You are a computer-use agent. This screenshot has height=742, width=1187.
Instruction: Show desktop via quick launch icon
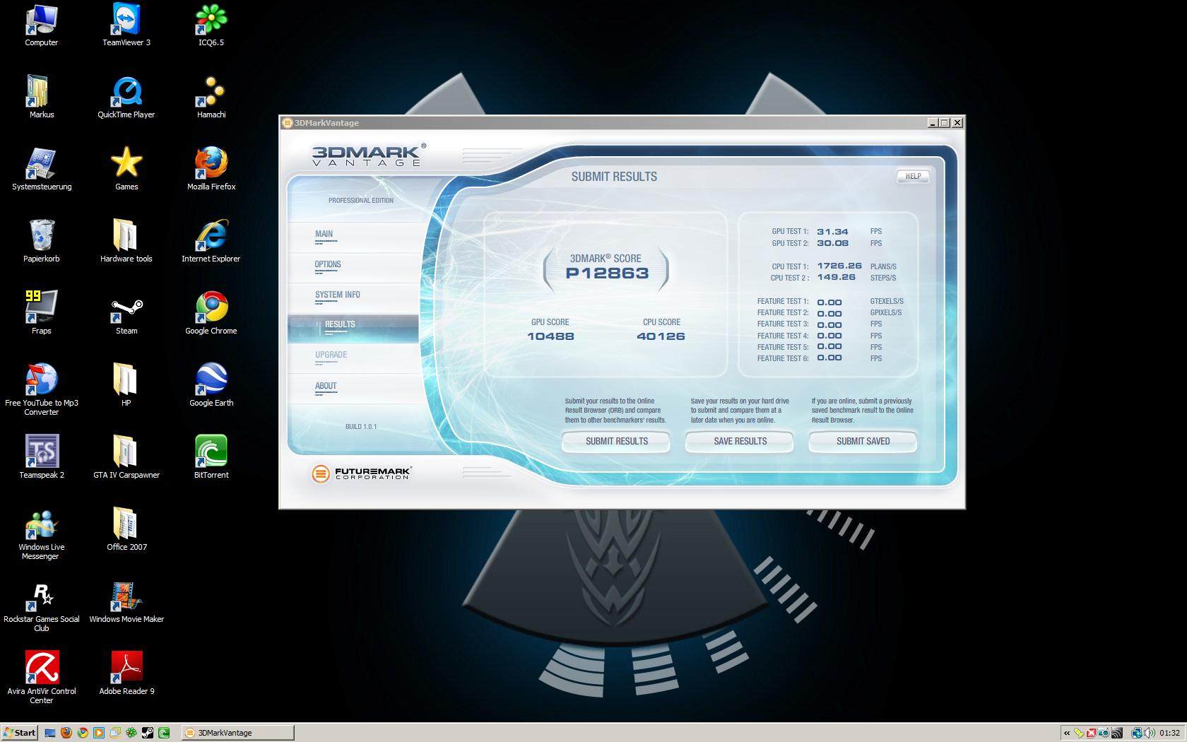point(50,733)
